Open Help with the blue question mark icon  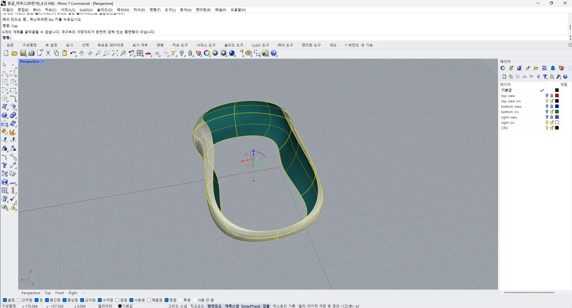click(274, 53)
